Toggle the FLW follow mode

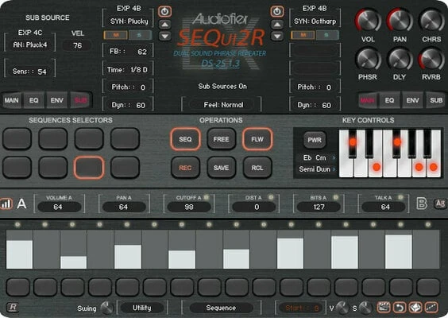point(257,139)
